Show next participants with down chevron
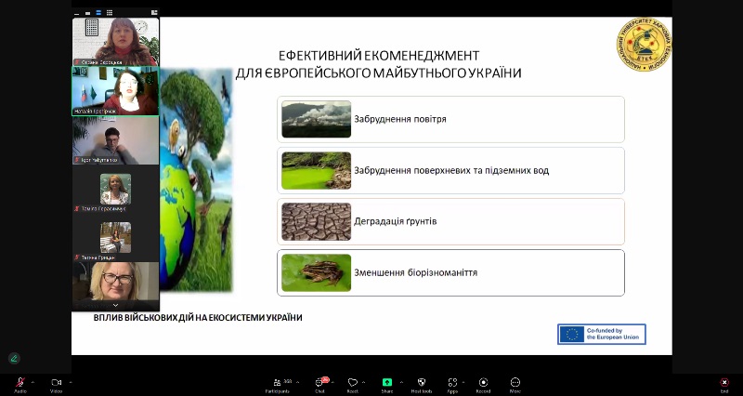 (x=115, y=306)
